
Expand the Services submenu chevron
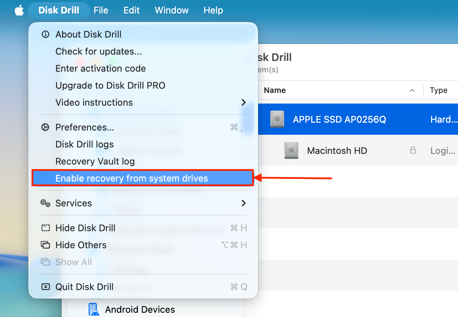[244, 203]
